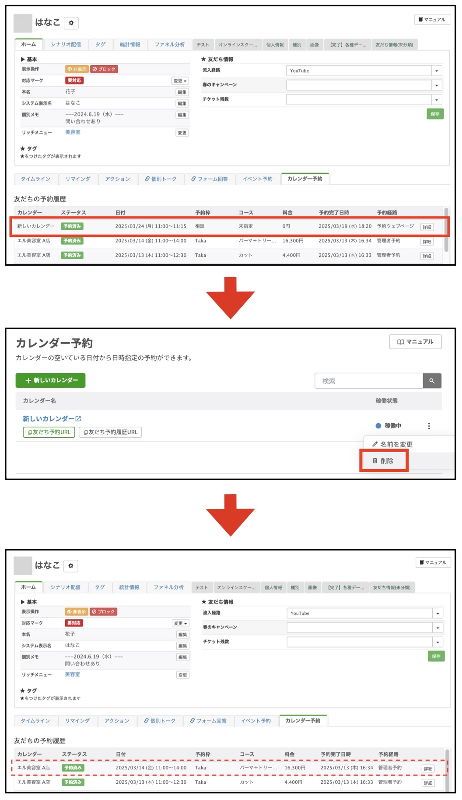Click ブロック button in top screenshot

[104, 69]
